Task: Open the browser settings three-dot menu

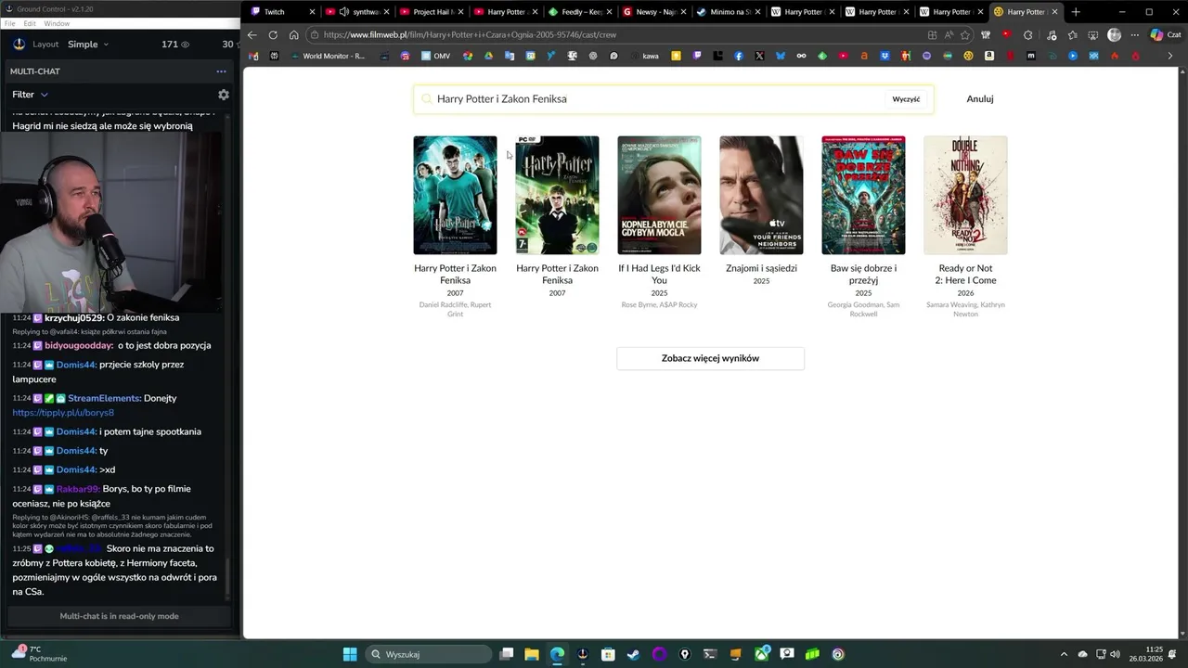Action: tap(1135, 35)
